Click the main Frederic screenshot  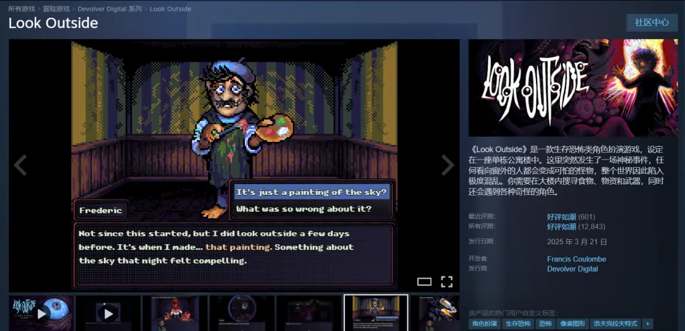(x=234, y=165)
